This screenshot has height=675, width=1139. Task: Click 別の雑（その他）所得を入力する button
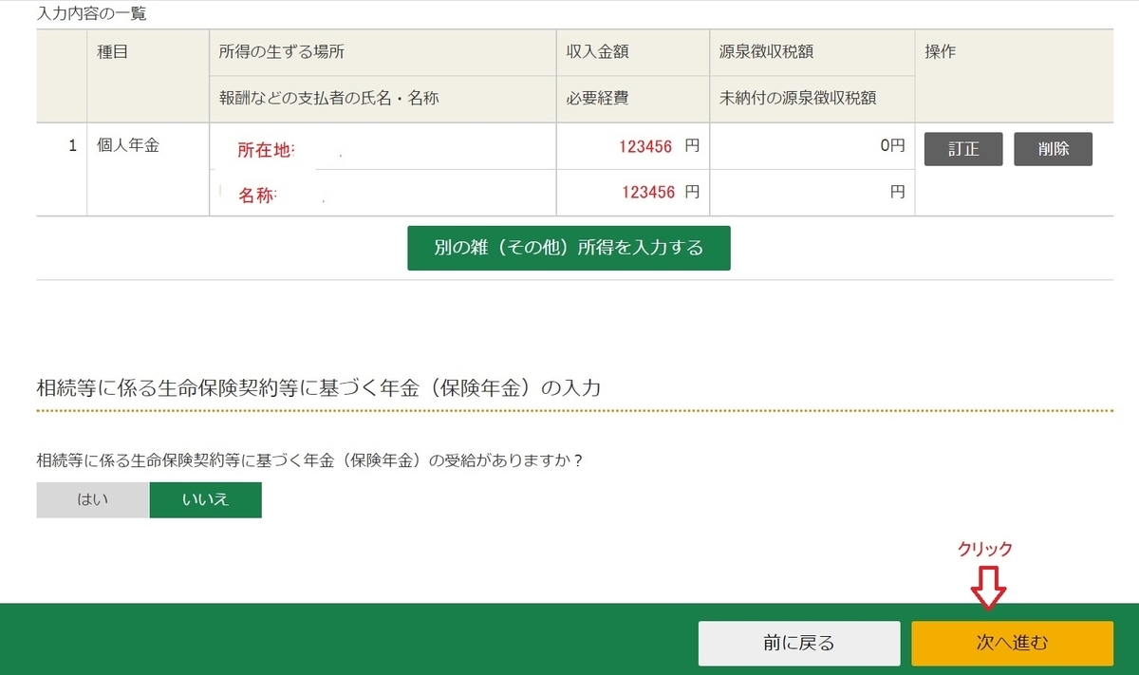tap(569, 248)
